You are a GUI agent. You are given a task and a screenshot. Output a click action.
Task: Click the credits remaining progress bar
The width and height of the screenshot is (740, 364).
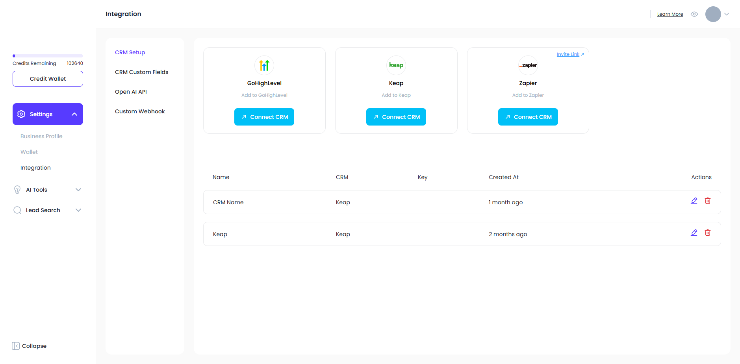coord(48,56)
